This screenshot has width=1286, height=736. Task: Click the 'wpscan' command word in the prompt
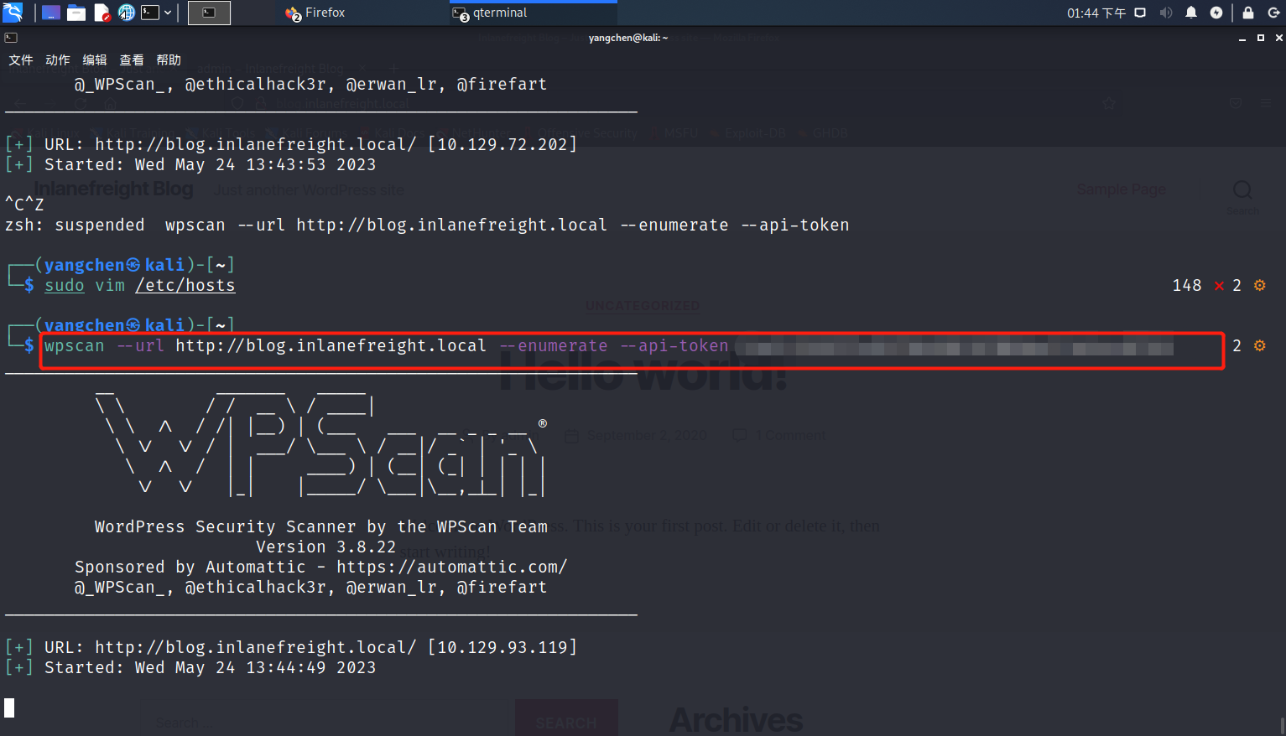pyautogui.click(x=75, y=345)
